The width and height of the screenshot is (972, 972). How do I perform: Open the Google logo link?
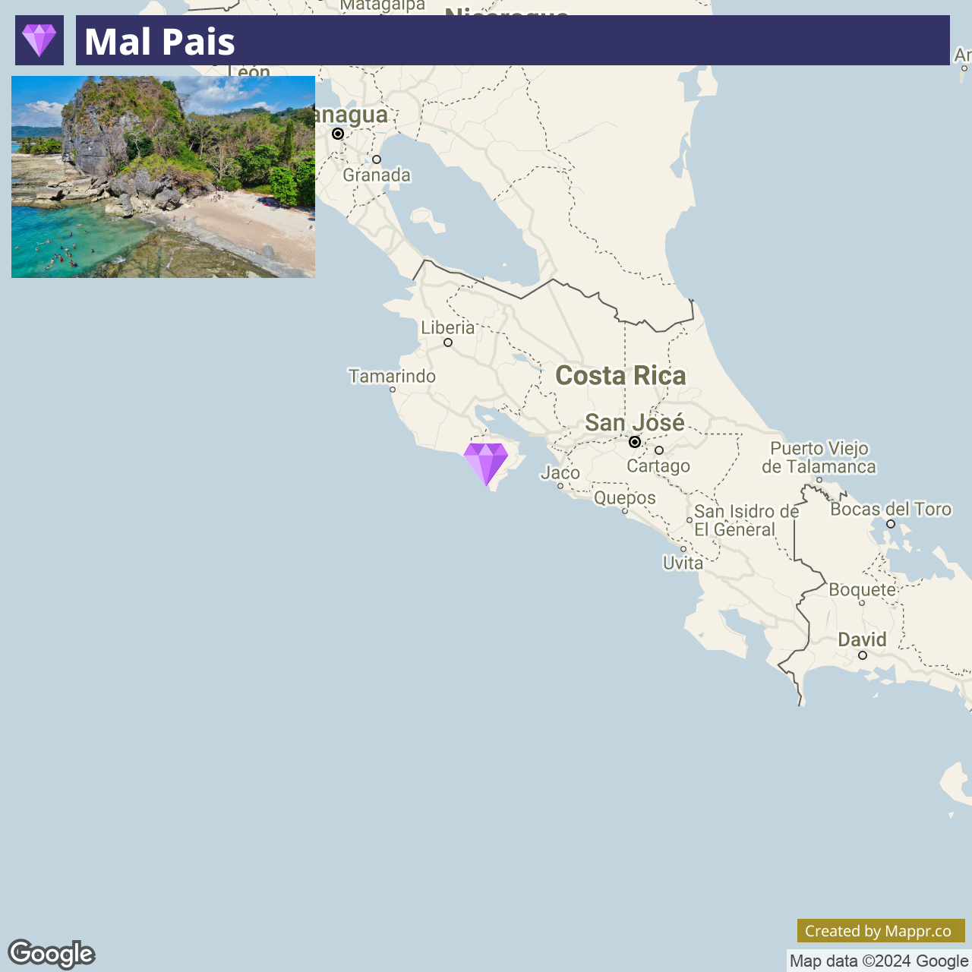click(x=52, y=954)
